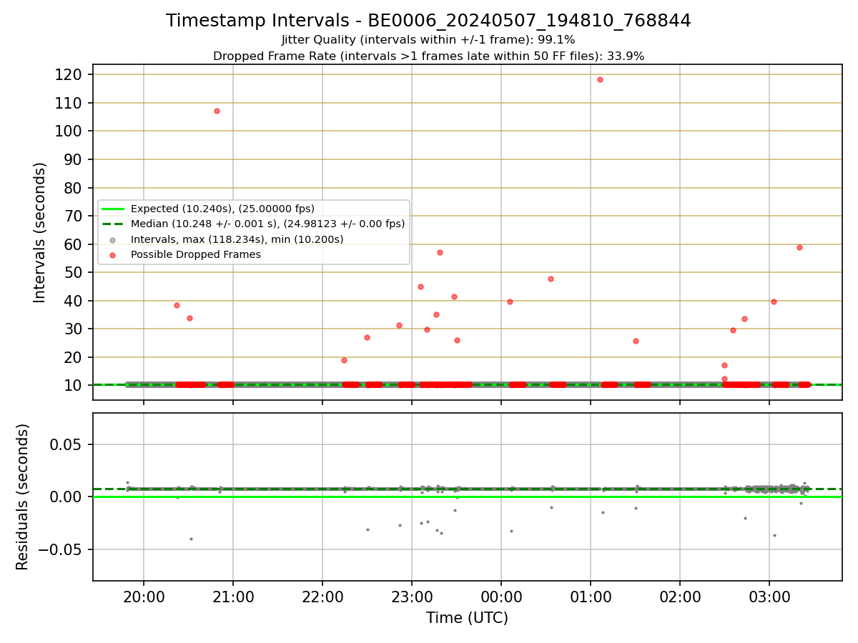Click the "Intervals (seconds)" y-axis label
The width and height of the screenshot is (858, 643).
(40, 232)
